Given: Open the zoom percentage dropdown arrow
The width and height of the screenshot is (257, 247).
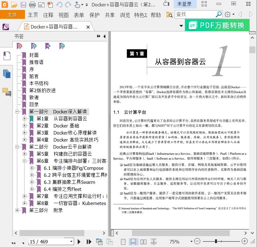Looking at the screenshot, I should 191,242.
